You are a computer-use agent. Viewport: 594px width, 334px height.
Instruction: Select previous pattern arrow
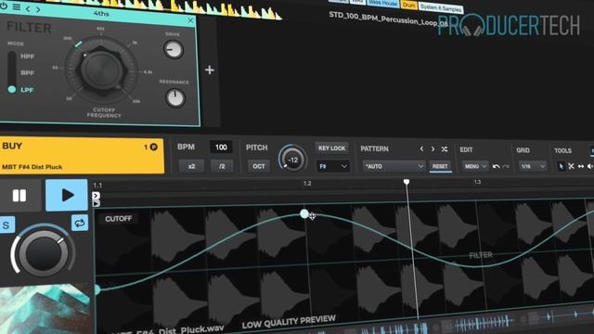(421, 149)
